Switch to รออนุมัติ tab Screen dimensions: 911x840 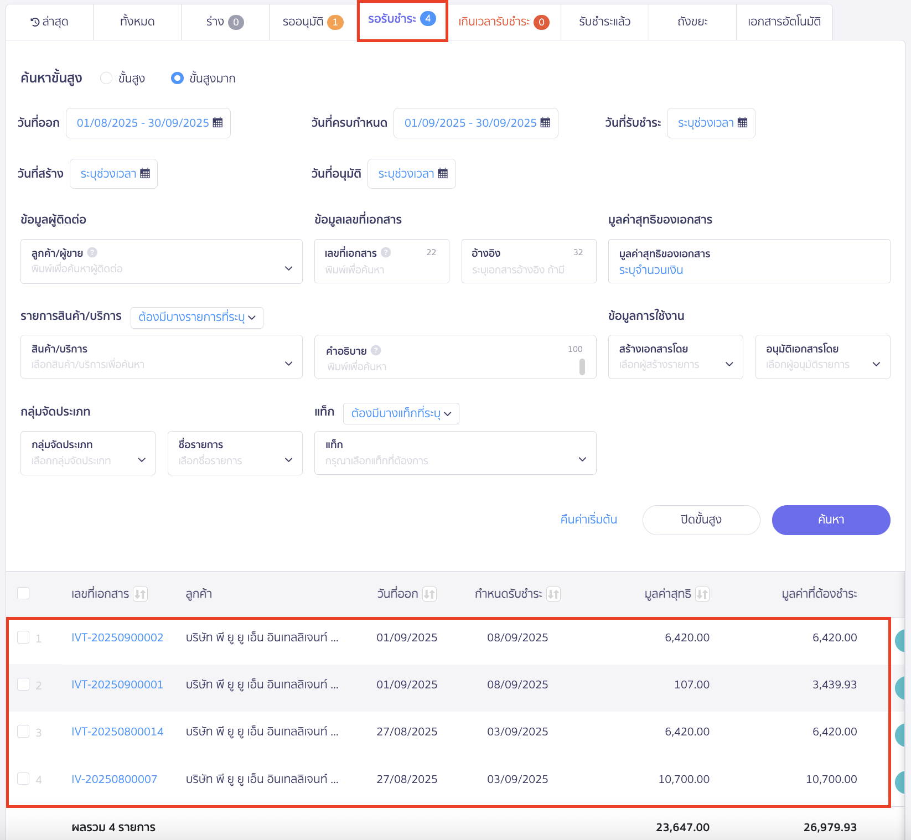[313, 22]
